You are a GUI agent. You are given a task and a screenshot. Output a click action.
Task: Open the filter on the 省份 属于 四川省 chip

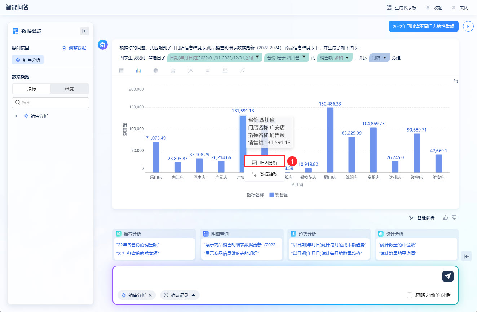click(x=304, y=58)
